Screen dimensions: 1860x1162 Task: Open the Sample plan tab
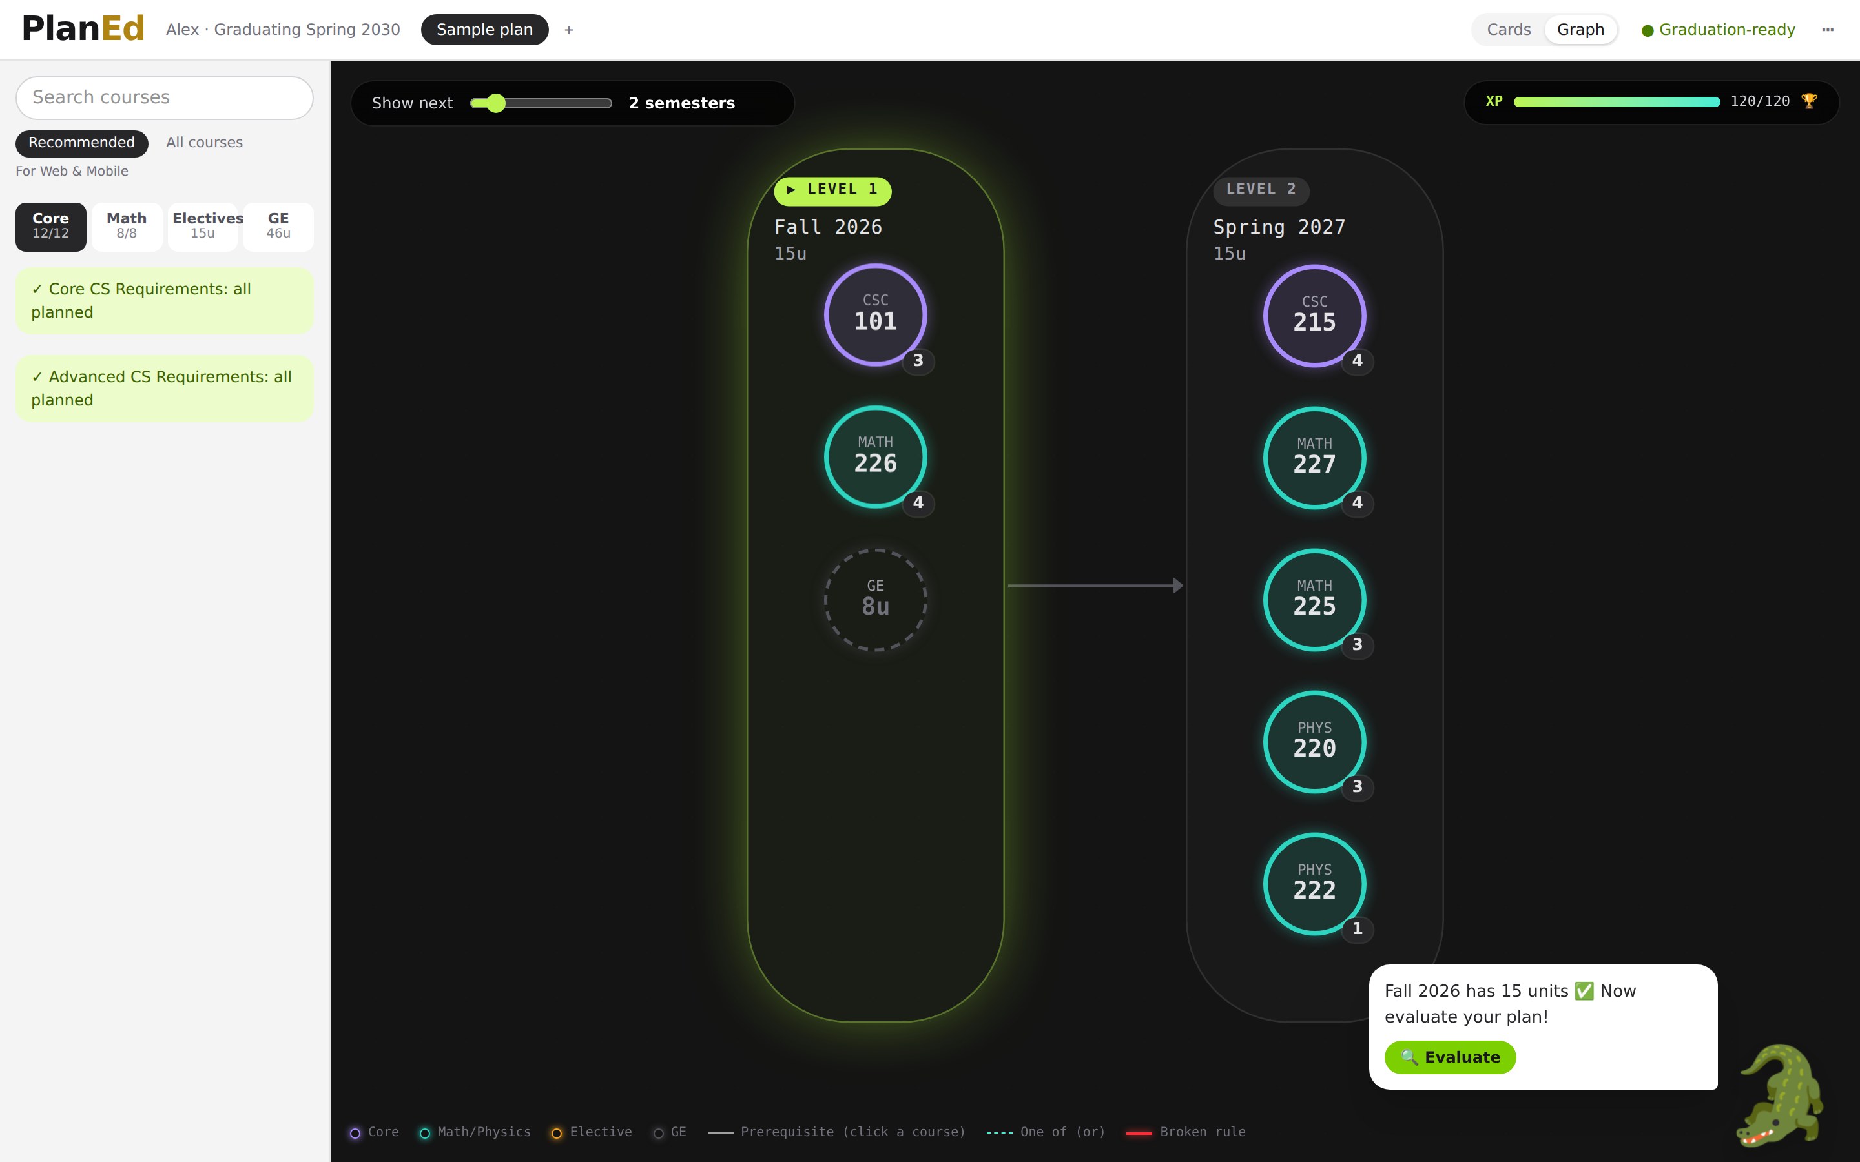[484, 29]
